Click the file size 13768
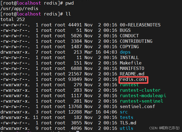182x132 pixels. (75, 106)
